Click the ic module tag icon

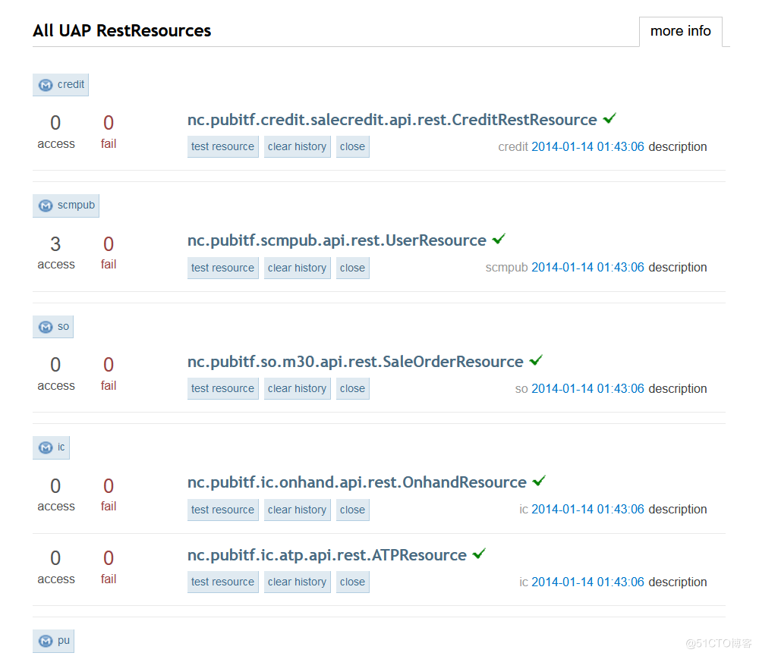(x=46, y=447)
